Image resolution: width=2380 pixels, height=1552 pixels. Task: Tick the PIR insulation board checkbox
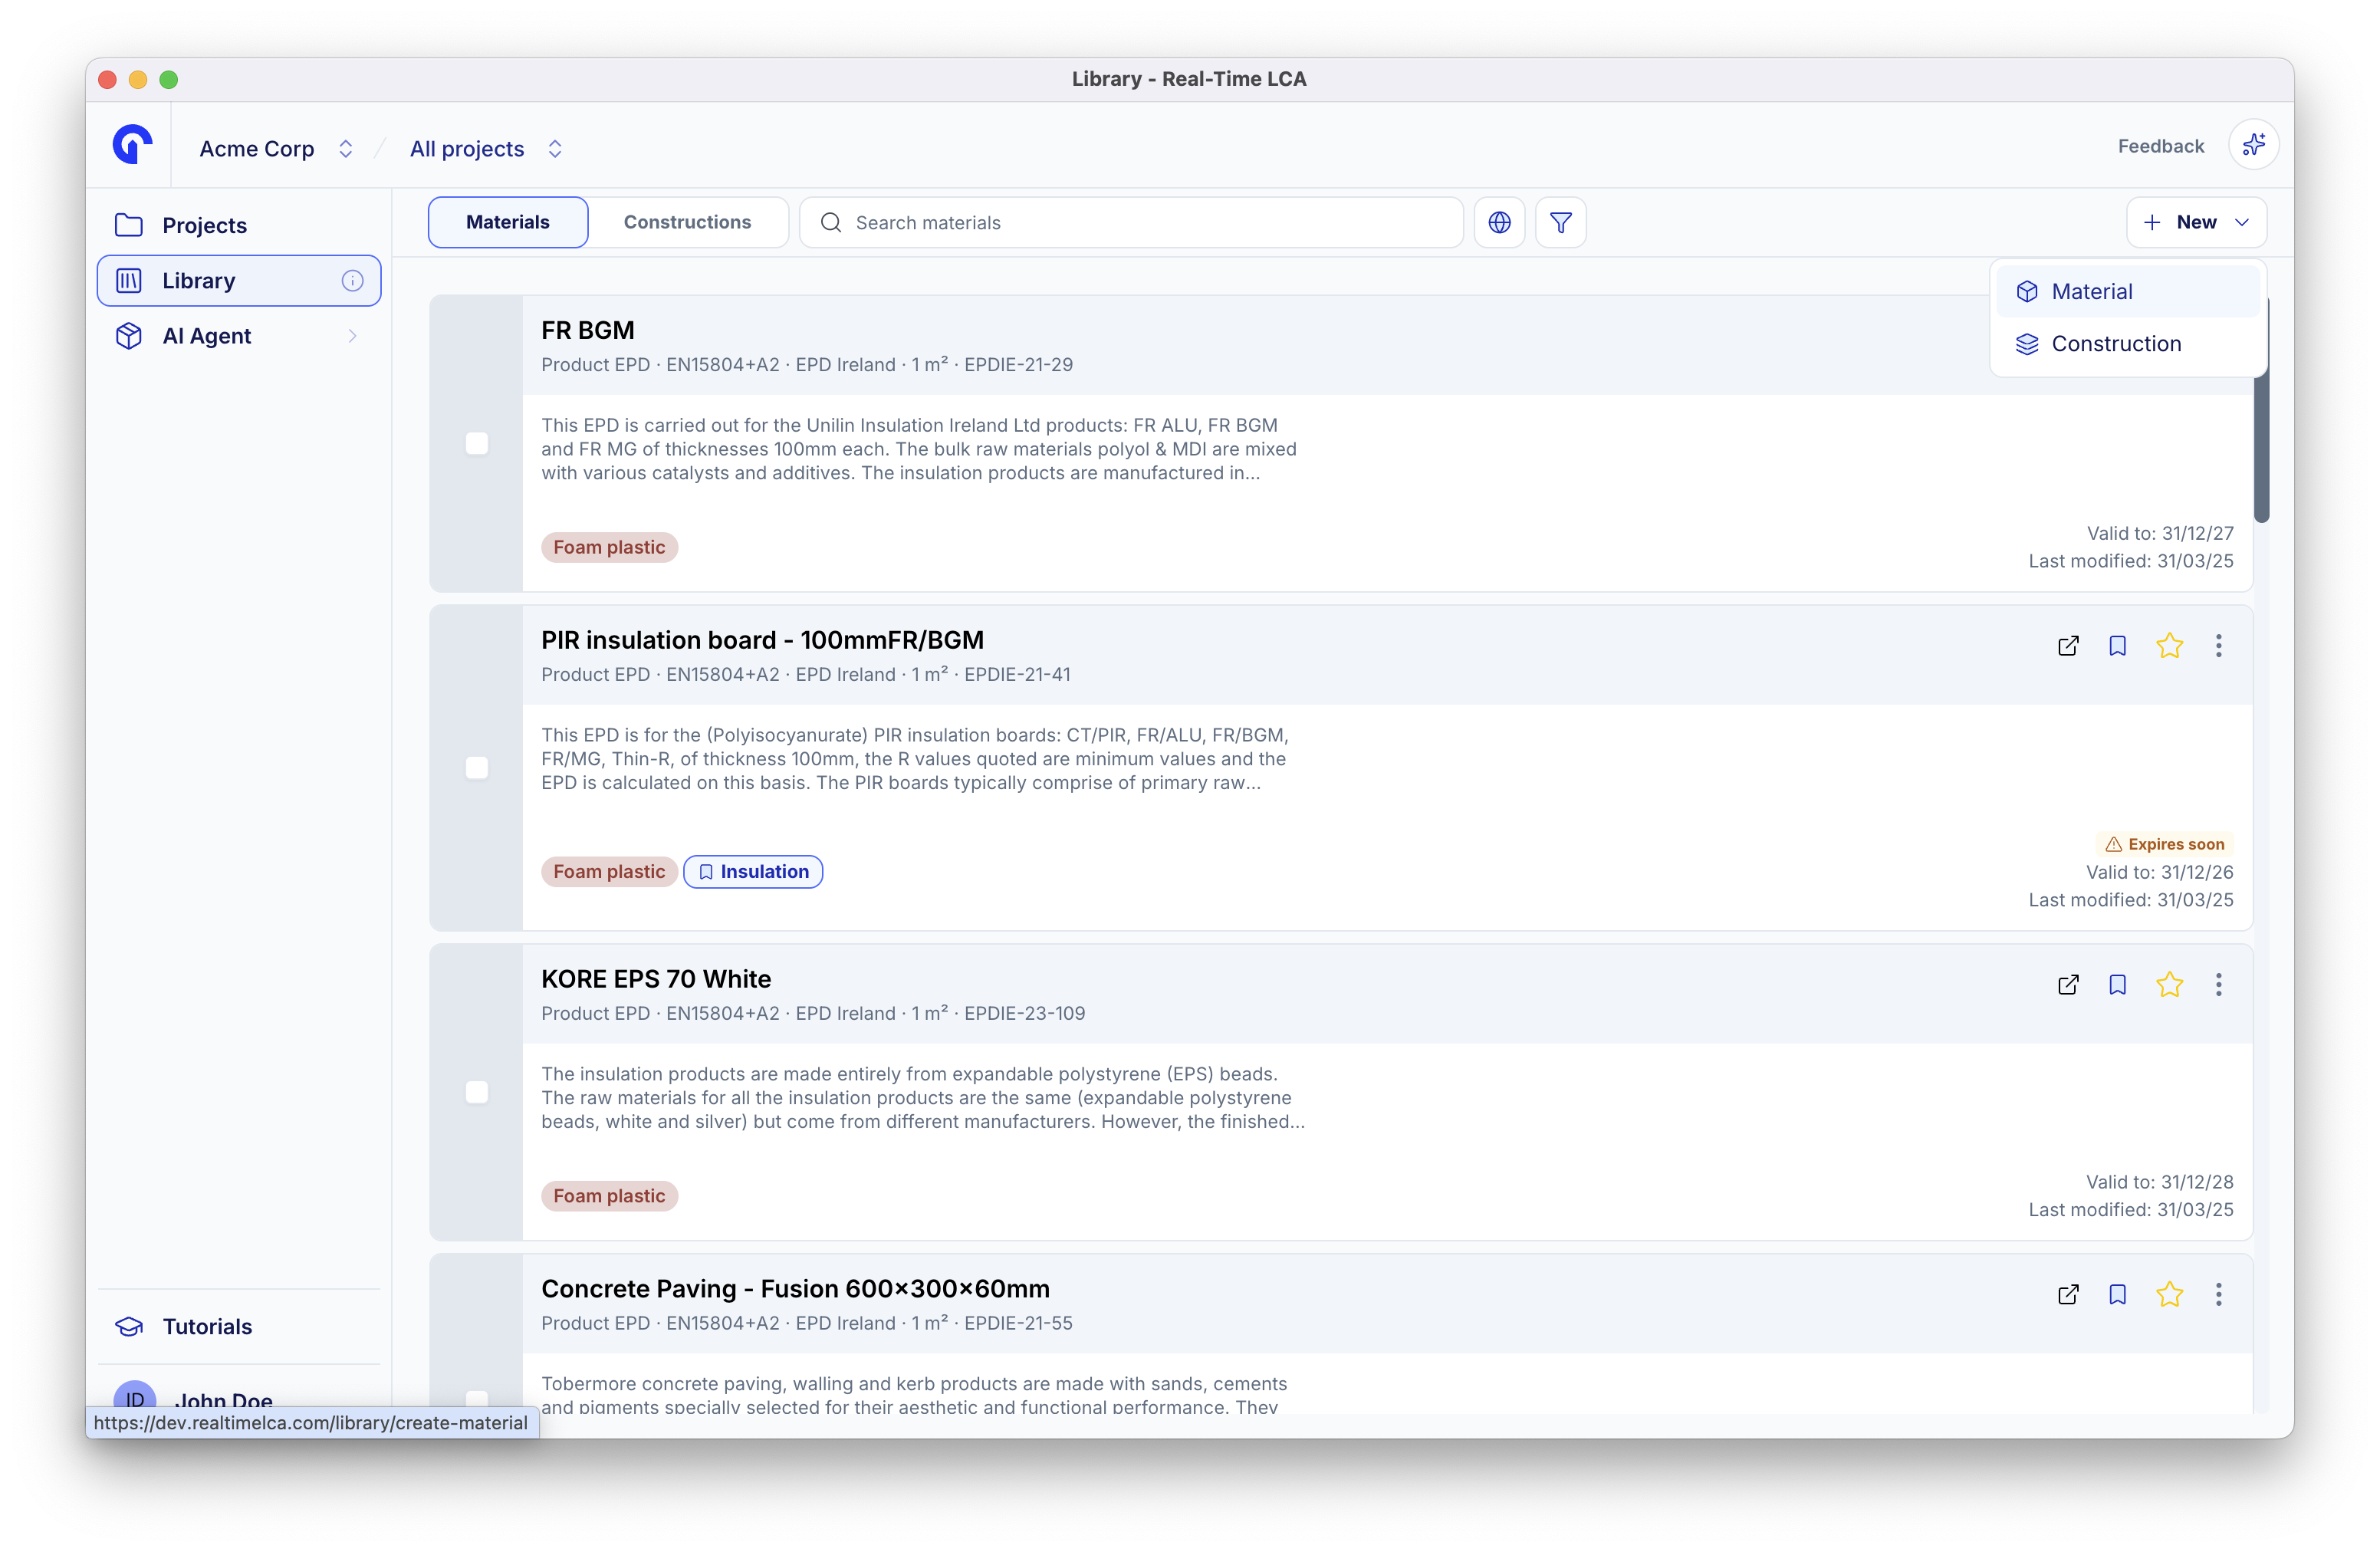477,767
